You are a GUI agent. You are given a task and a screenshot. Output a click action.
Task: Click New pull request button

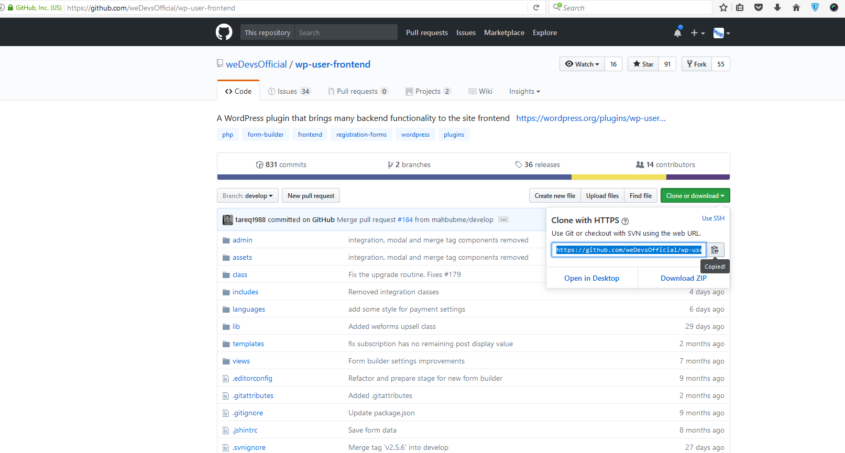311,195
